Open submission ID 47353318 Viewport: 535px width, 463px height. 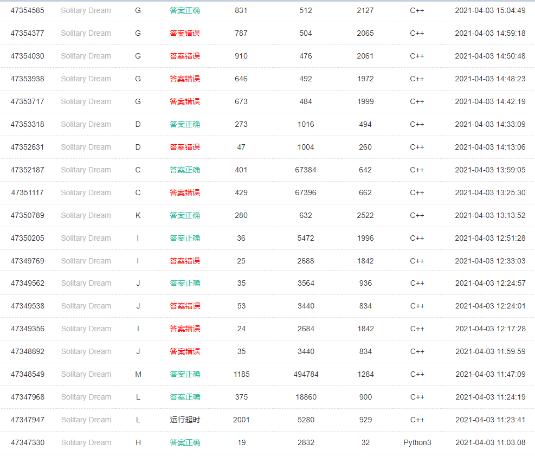27,124
